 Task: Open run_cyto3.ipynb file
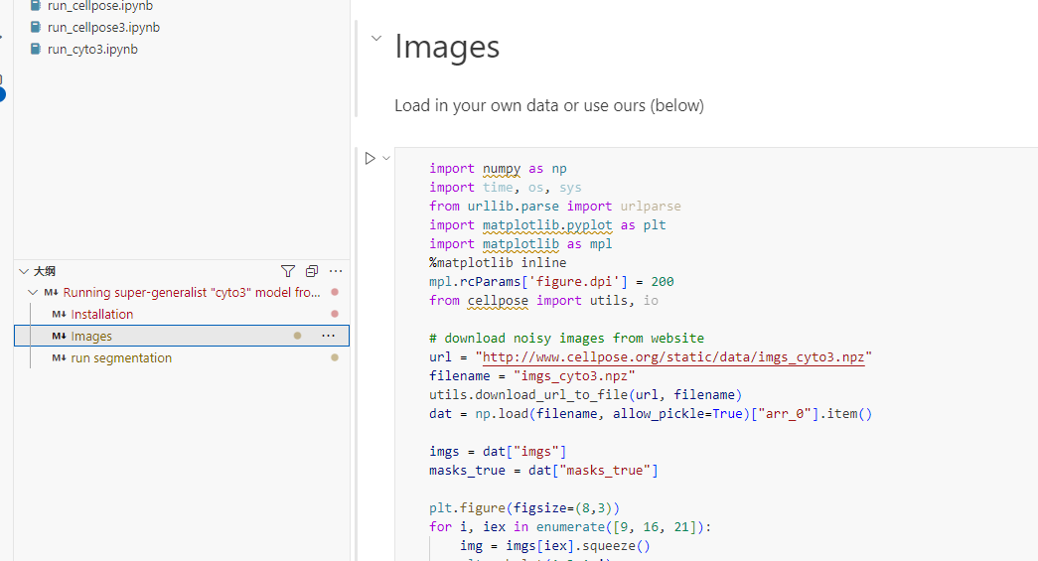point(92,49)
